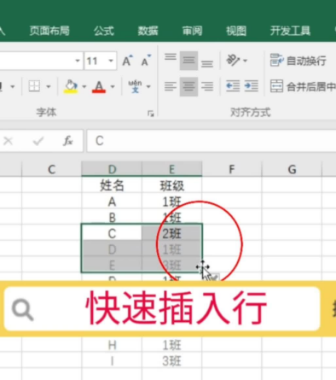Select column C header

tap(51, 169)
